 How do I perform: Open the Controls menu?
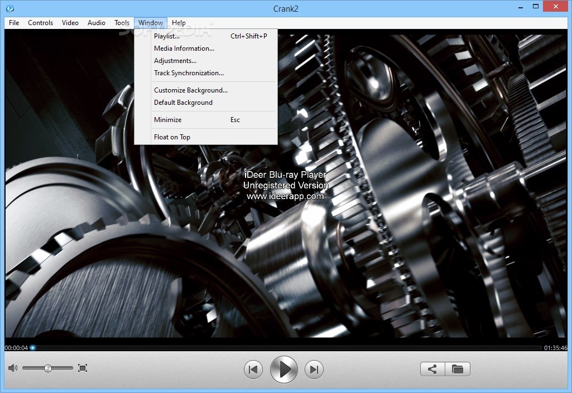pos(41,23)
